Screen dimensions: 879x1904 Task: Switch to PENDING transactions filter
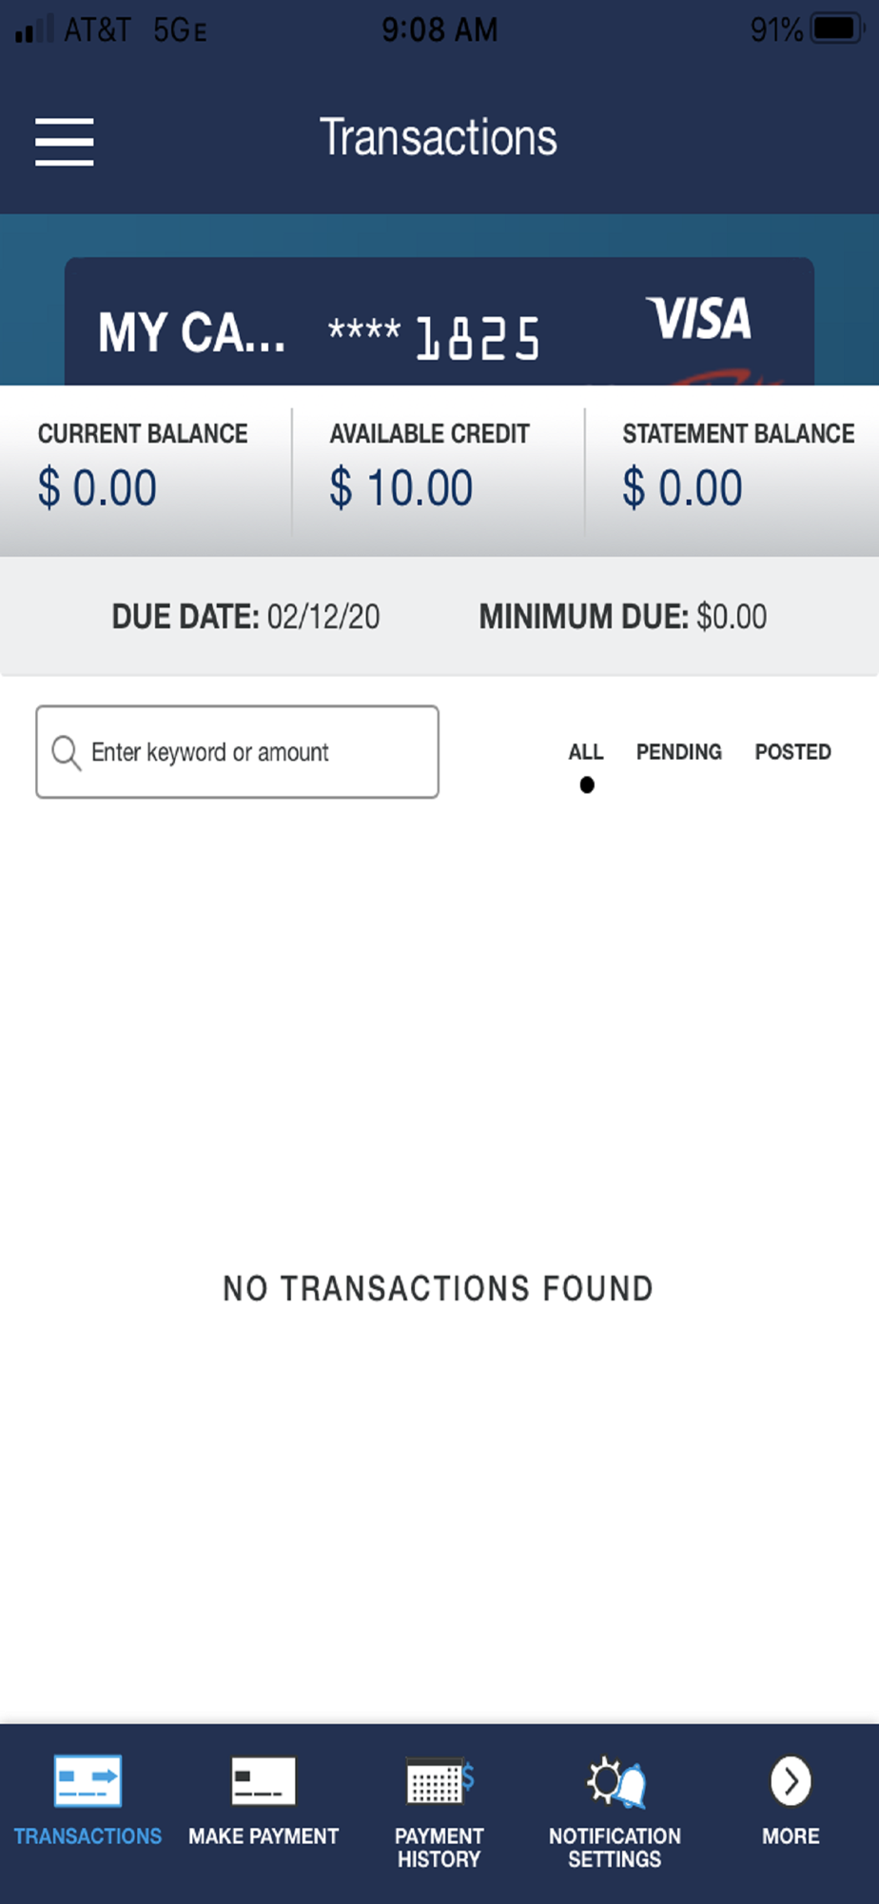679,752
